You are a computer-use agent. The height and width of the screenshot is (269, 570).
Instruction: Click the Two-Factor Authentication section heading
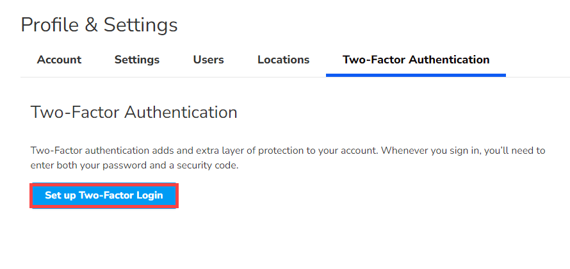click(134, 113)
